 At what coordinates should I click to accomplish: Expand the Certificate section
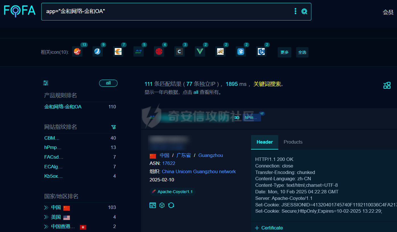[x=269, y=228]
